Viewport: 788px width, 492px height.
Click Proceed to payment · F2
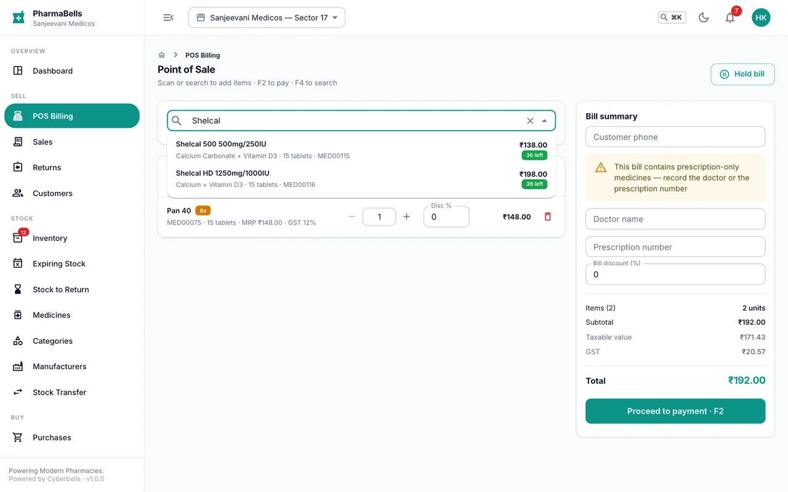(x=675, y=411)
